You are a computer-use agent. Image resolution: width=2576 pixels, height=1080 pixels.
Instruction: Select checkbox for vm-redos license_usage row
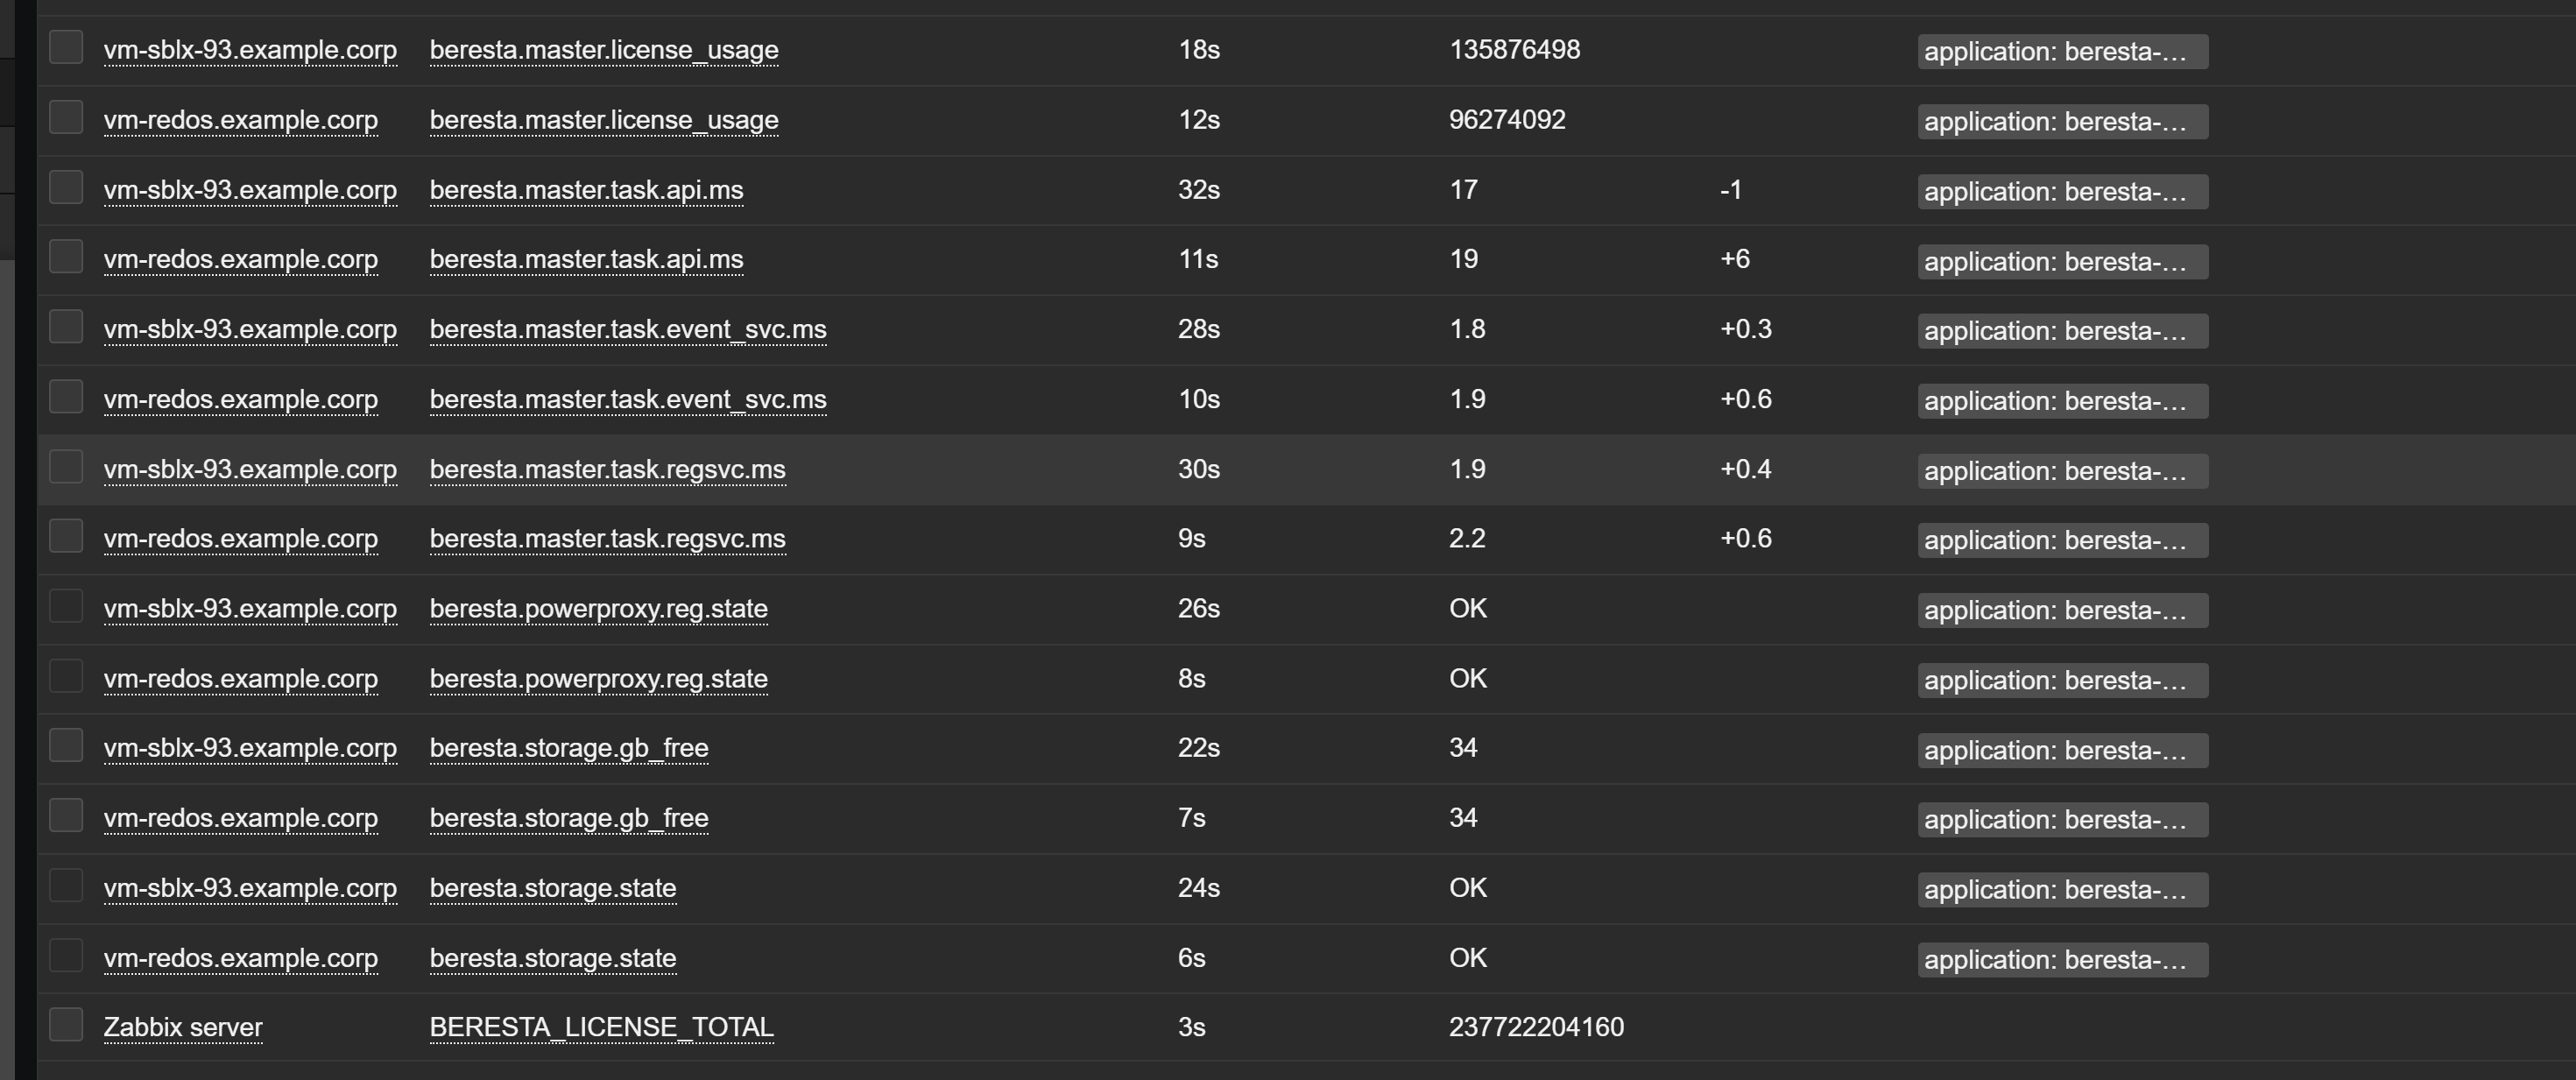(66, 117)
